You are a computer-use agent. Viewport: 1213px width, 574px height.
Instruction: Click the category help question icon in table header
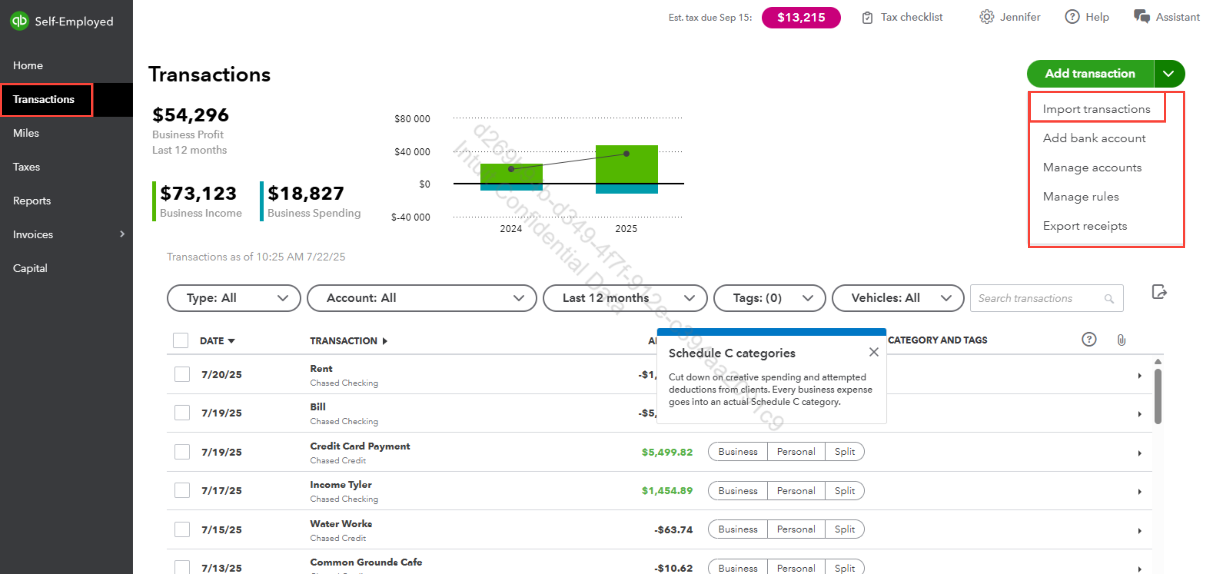[1089, 339]
